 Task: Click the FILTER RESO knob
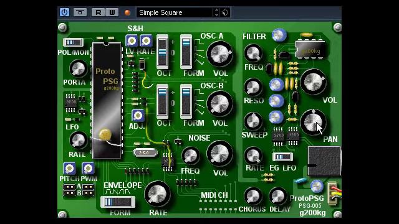253,87
